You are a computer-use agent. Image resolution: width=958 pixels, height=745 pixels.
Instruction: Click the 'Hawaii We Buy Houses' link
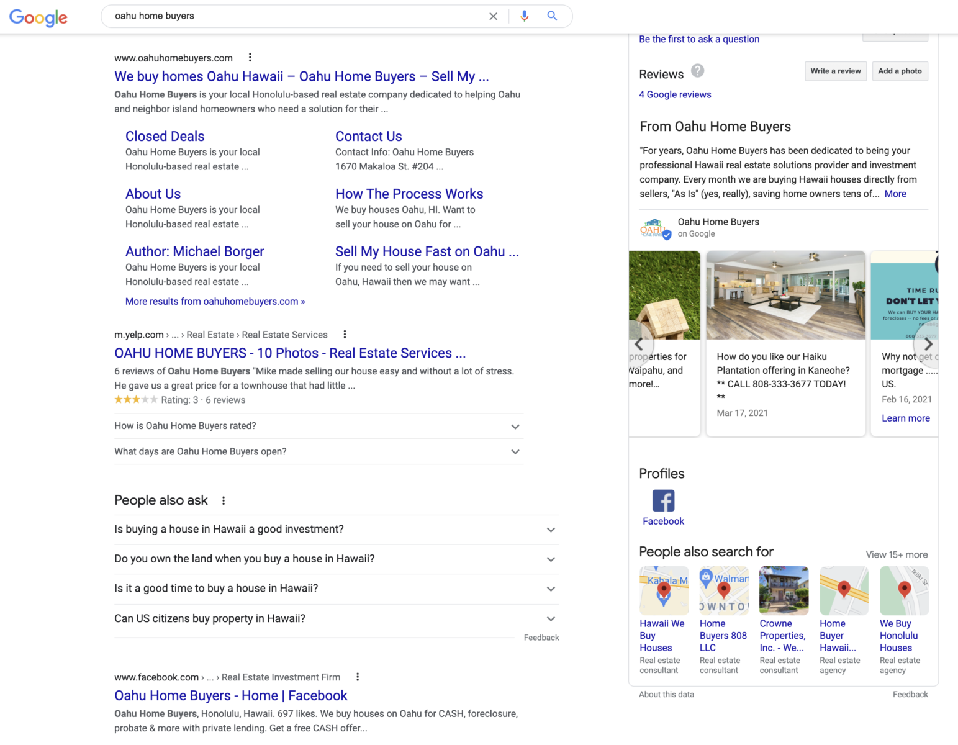[x=662, y=636]
